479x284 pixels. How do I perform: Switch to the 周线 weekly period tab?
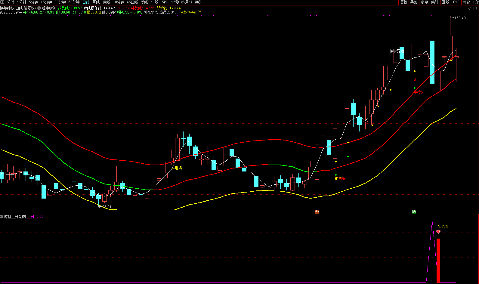coord(96,2)
